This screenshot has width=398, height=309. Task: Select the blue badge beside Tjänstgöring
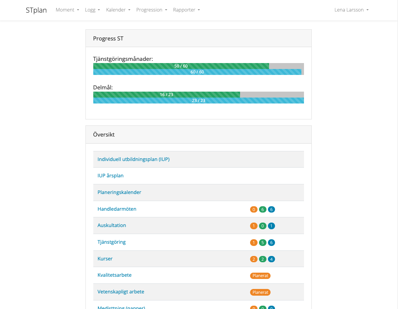coord(271,242)
